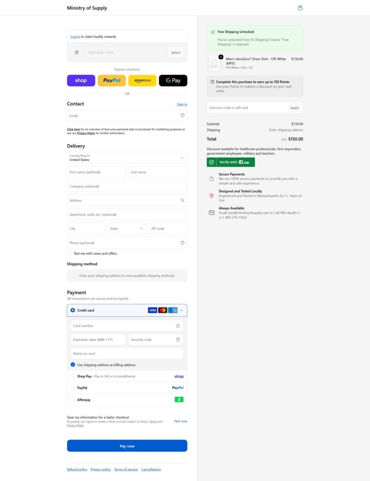
Task: Pay with Amazon Pay express button
Action: tap(142, 80)
